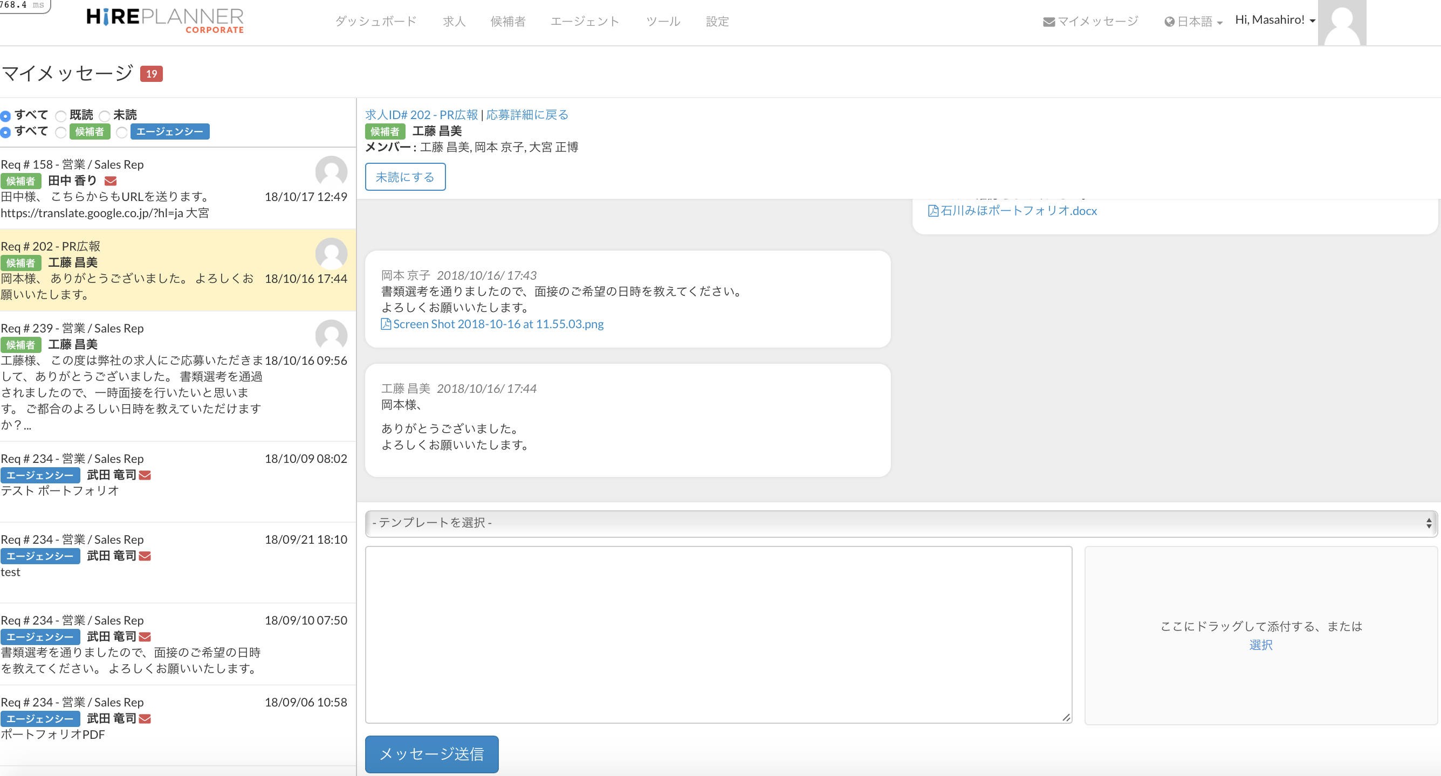This screenshot has height=776, width=1441.
Task: Click into the message text area
Action: point(718,634)
